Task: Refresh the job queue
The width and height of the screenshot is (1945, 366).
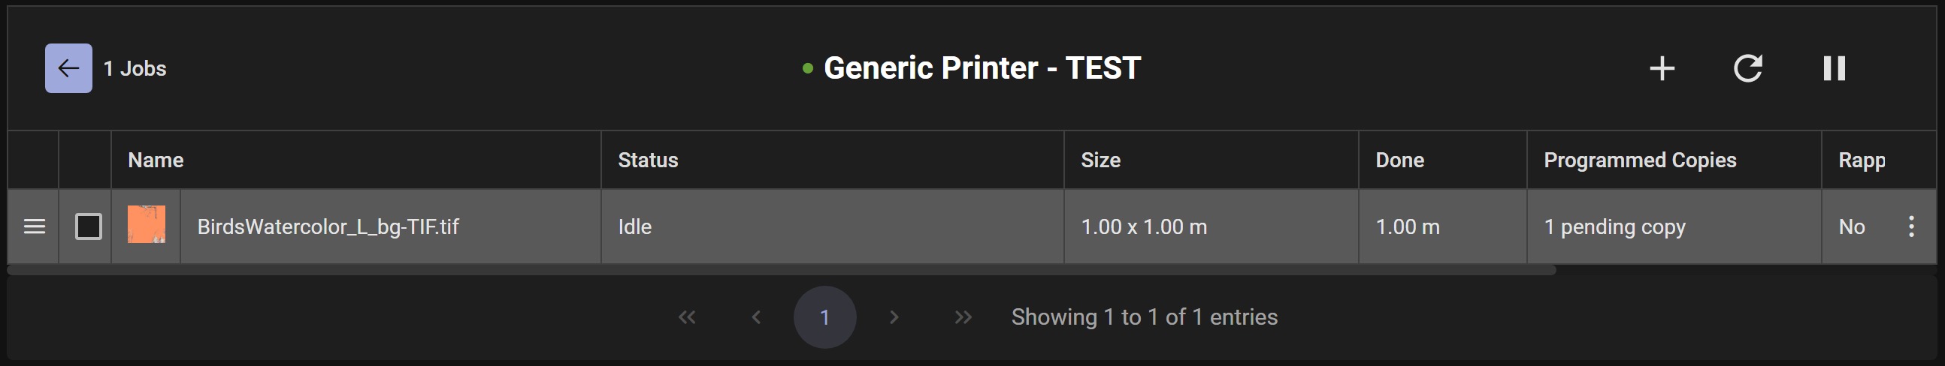Action: 1748,68
